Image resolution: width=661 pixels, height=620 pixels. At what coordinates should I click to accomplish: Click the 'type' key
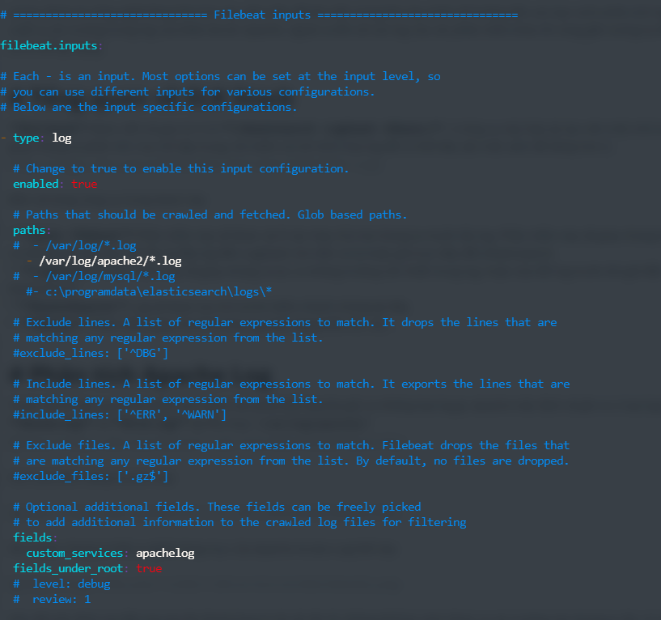click(26, 138)
